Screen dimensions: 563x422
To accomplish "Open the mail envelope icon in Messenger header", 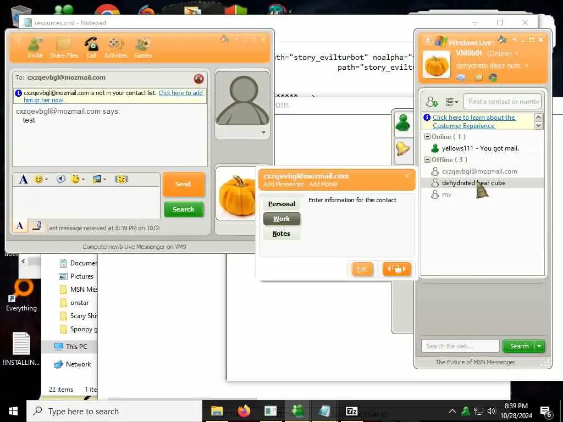I will 461,77.
